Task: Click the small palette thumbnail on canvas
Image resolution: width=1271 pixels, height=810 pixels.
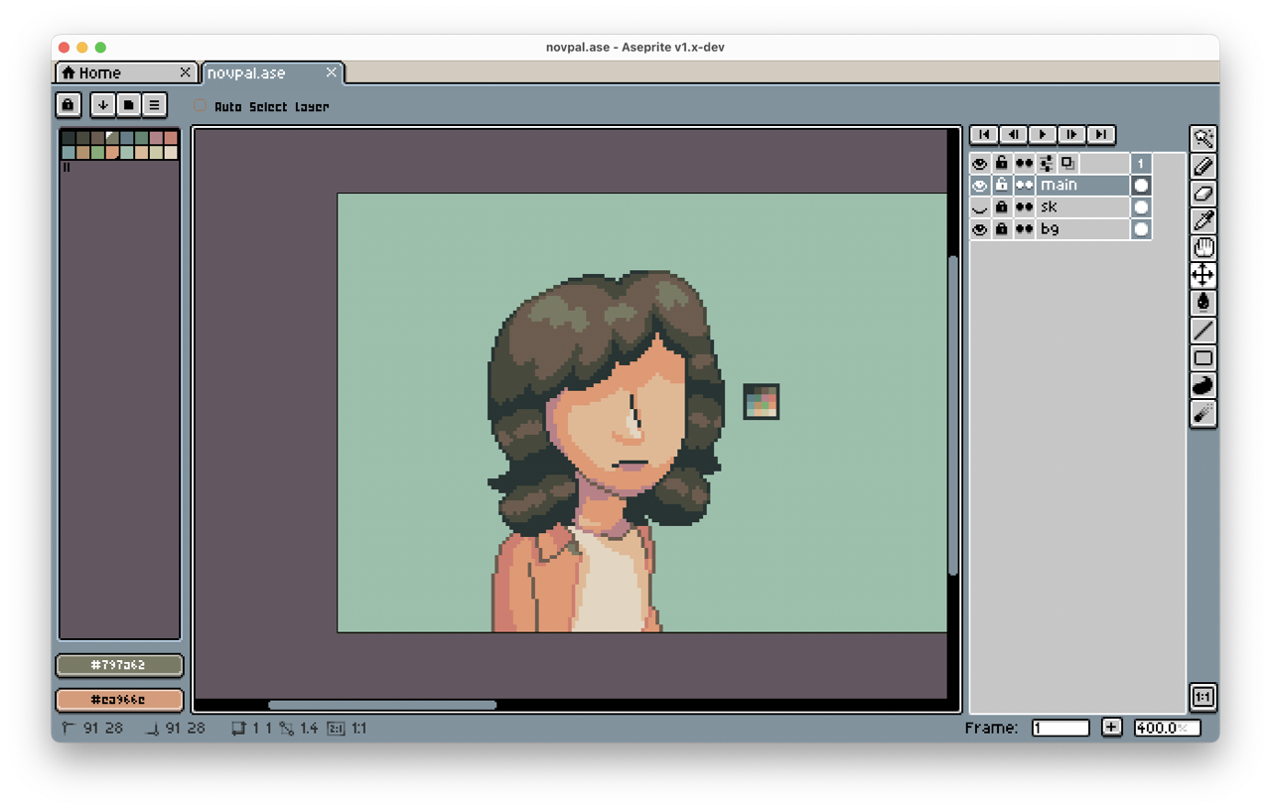Action: (762, 402)
